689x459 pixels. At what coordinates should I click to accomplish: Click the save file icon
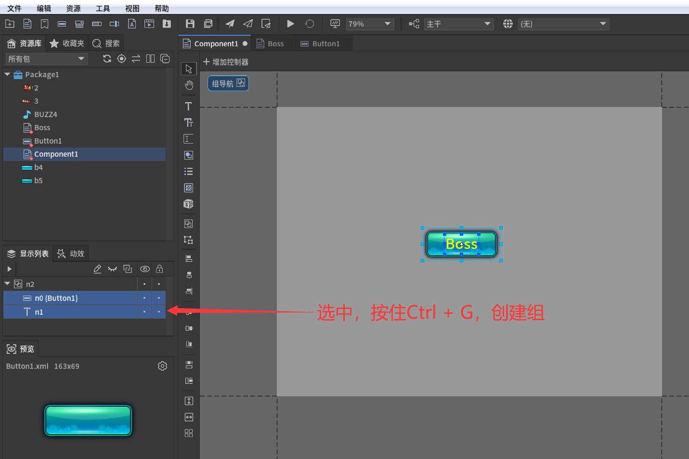point(190,24)
